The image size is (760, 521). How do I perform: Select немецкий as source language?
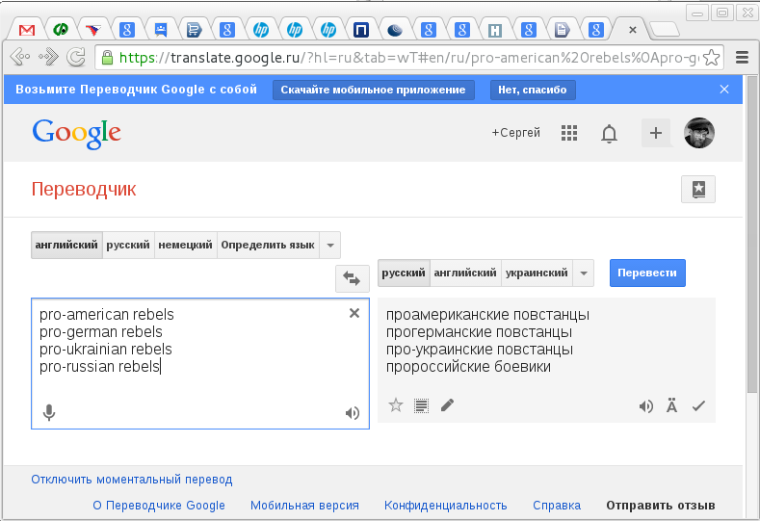(185, 245)
